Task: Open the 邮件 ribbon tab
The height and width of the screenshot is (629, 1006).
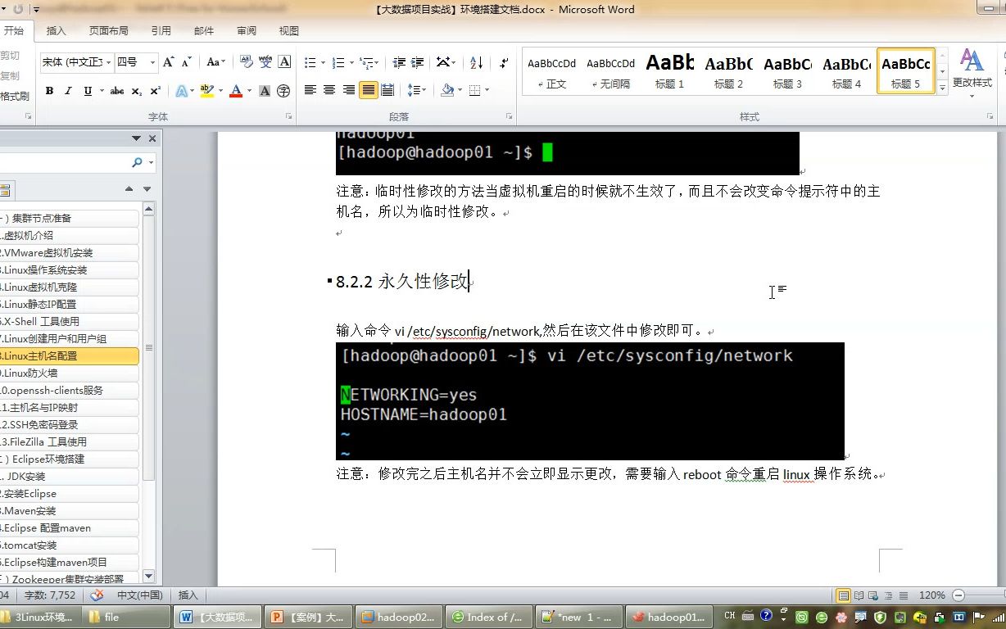Action: [204, 31]
